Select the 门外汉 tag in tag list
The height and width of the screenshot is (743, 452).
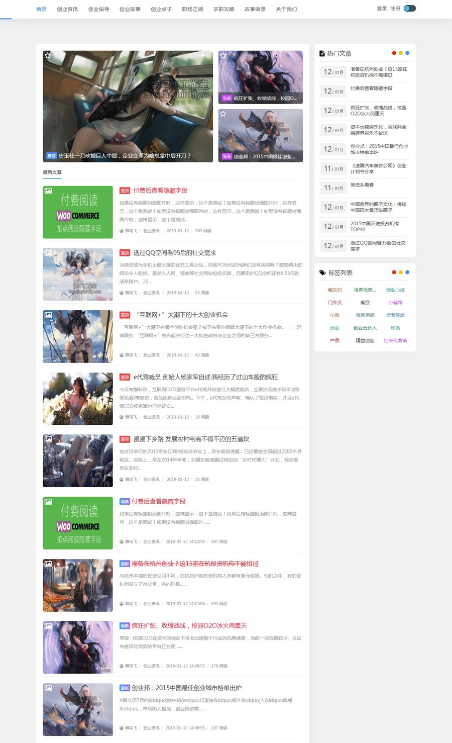tap(334, 303)
